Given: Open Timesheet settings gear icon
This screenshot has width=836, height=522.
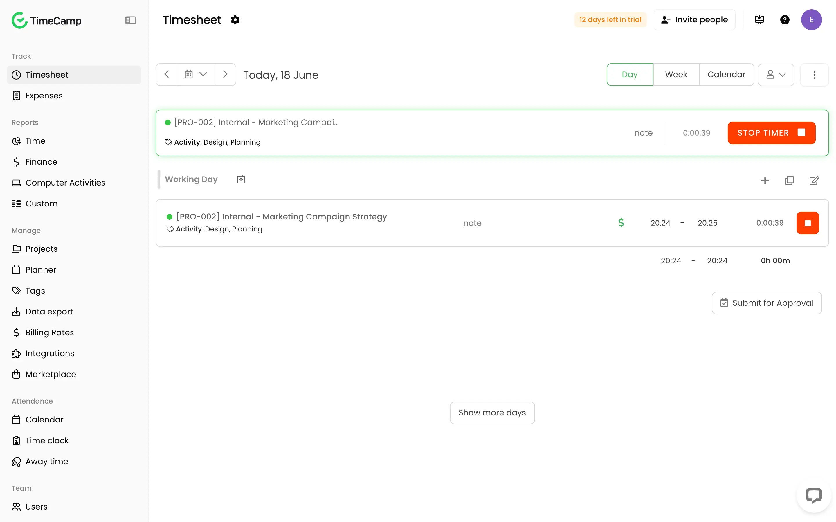Looking at the screenshot, I should click(235, 20).
